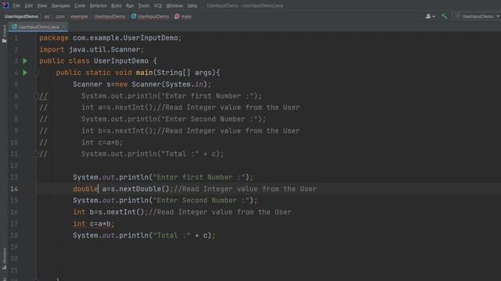501x281 pixels.
Task: Click the 'double' keyword on line 14
Action: [85, 189]
